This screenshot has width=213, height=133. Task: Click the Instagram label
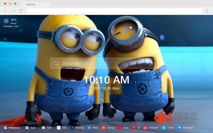point(154,128)
